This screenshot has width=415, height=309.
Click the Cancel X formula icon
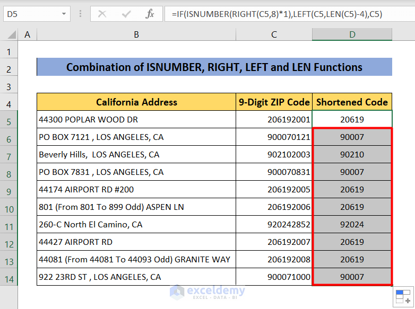click(x=102, y=14)
